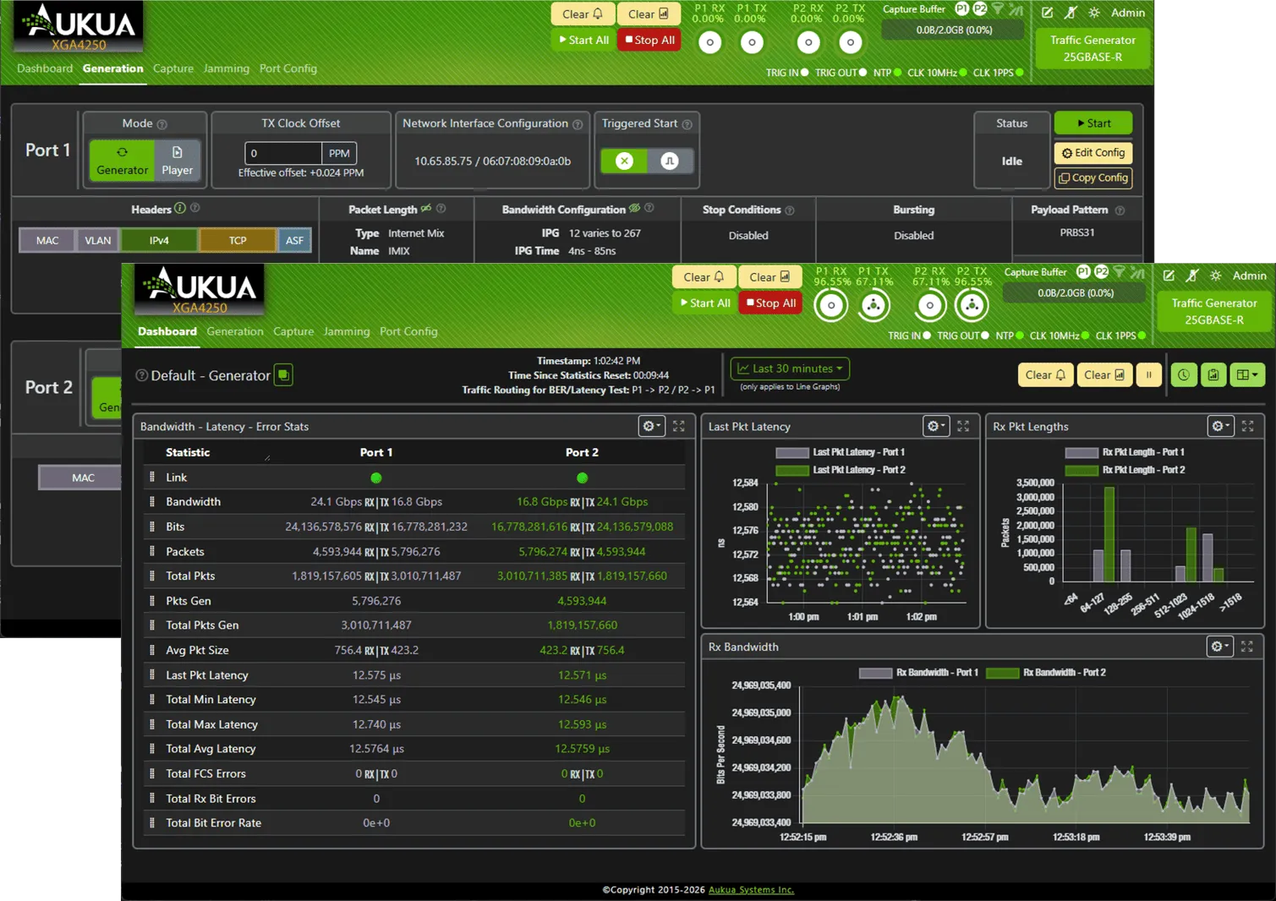Follow the Aukua Systems Inc. footer link
This screenshot has width=1276, height=901.
tap(751, 890)
